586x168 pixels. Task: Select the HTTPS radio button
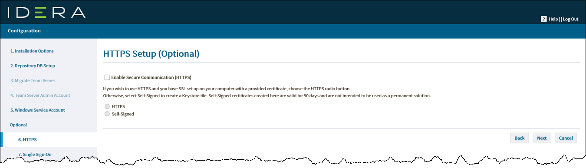tap(107, 106)
